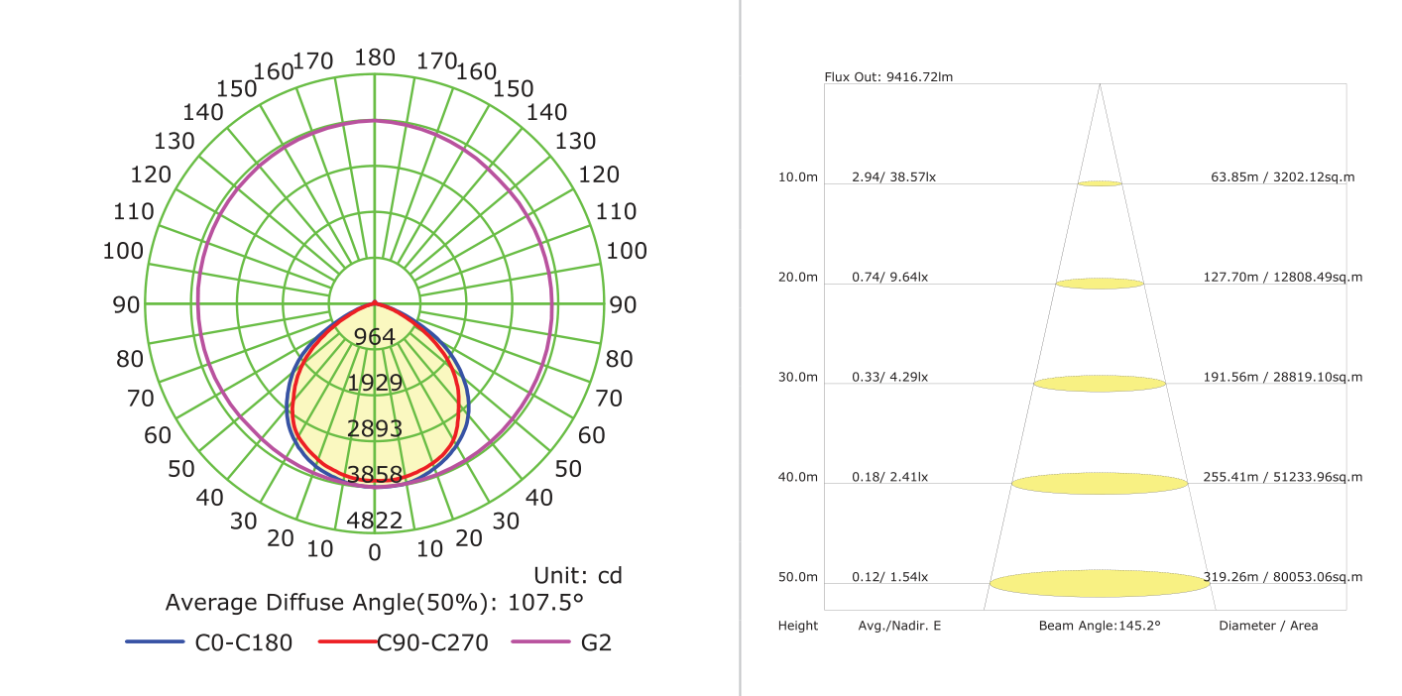The image size is (1402, 696).
Task: Select the 40.0m height label
Action: click(798, 477)
